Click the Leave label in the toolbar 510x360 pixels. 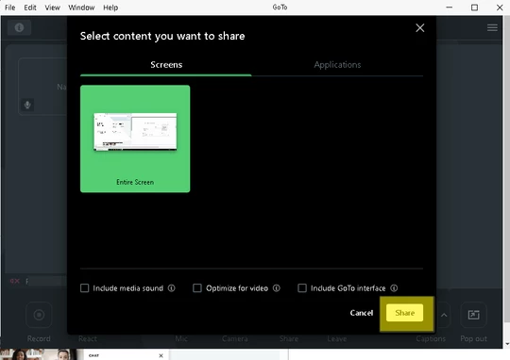(x=336, y=338)
